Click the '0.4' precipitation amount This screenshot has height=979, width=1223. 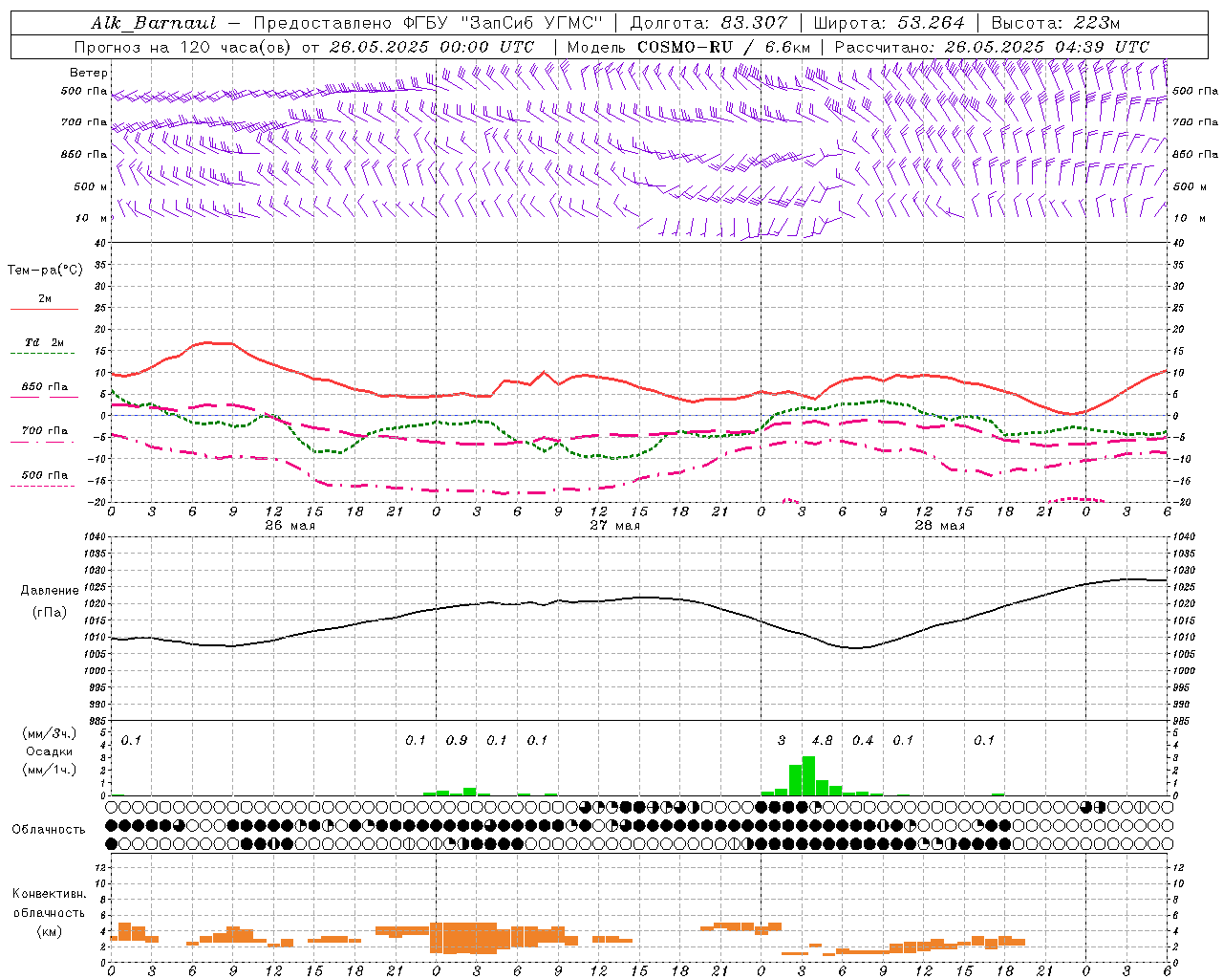(x=863, y=740)
